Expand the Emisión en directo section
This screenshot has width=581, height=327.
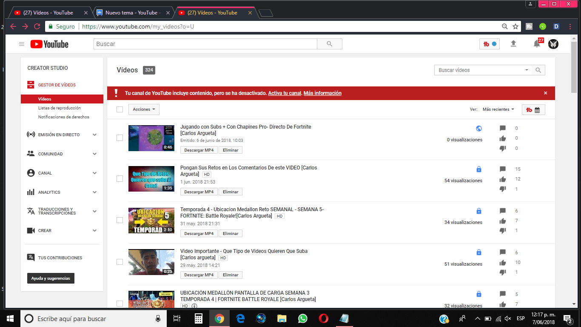point(94,135)
